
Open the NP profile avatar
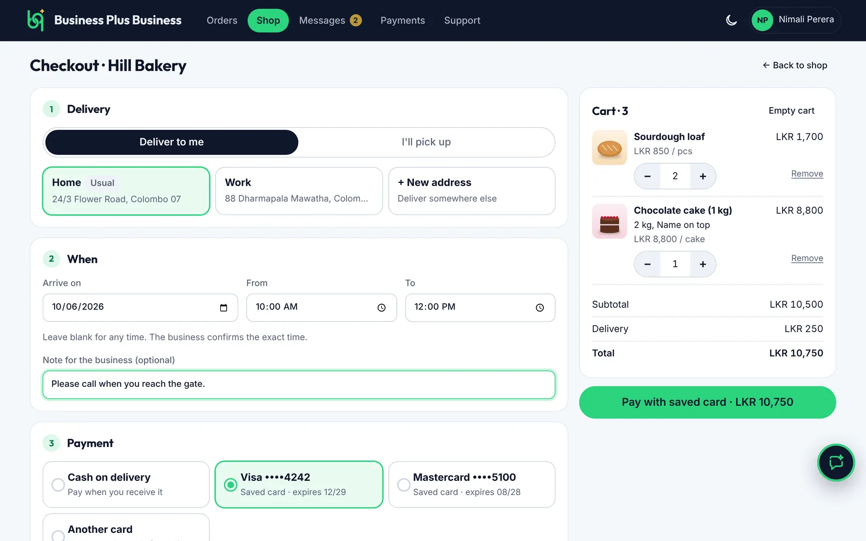(762, 21)
